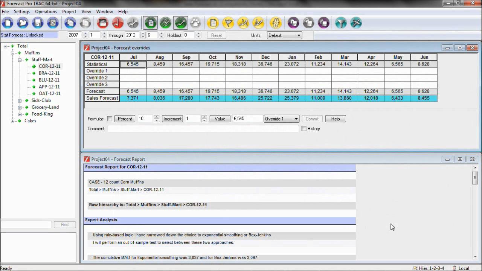
Task: Click the Find button in navigator
Action: click(65, 225)
